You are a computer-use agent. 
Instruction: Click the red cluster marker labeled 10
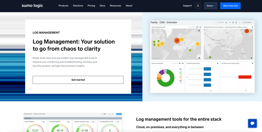point(177,40)
